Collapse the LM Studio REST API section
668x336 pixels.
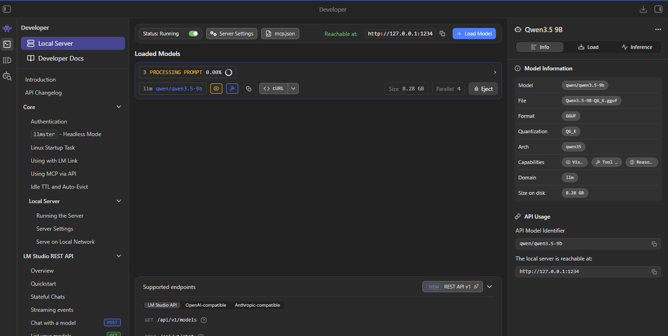click(119, 256)
